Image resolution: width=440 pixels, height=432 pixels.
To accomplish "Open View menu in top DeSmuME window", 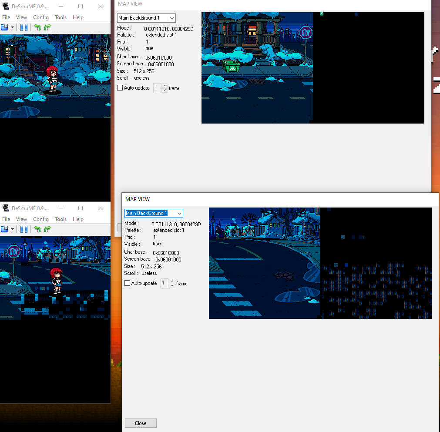I will pyautogui.click(x=22, y=17).
